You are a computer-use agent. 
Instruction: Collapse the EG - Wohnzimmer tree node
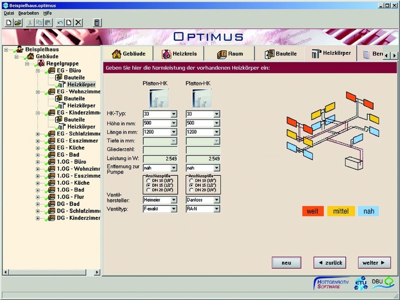[38, 92]
